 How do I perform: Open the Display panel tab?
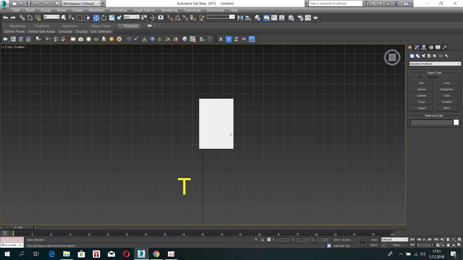(x=438, y=47)
